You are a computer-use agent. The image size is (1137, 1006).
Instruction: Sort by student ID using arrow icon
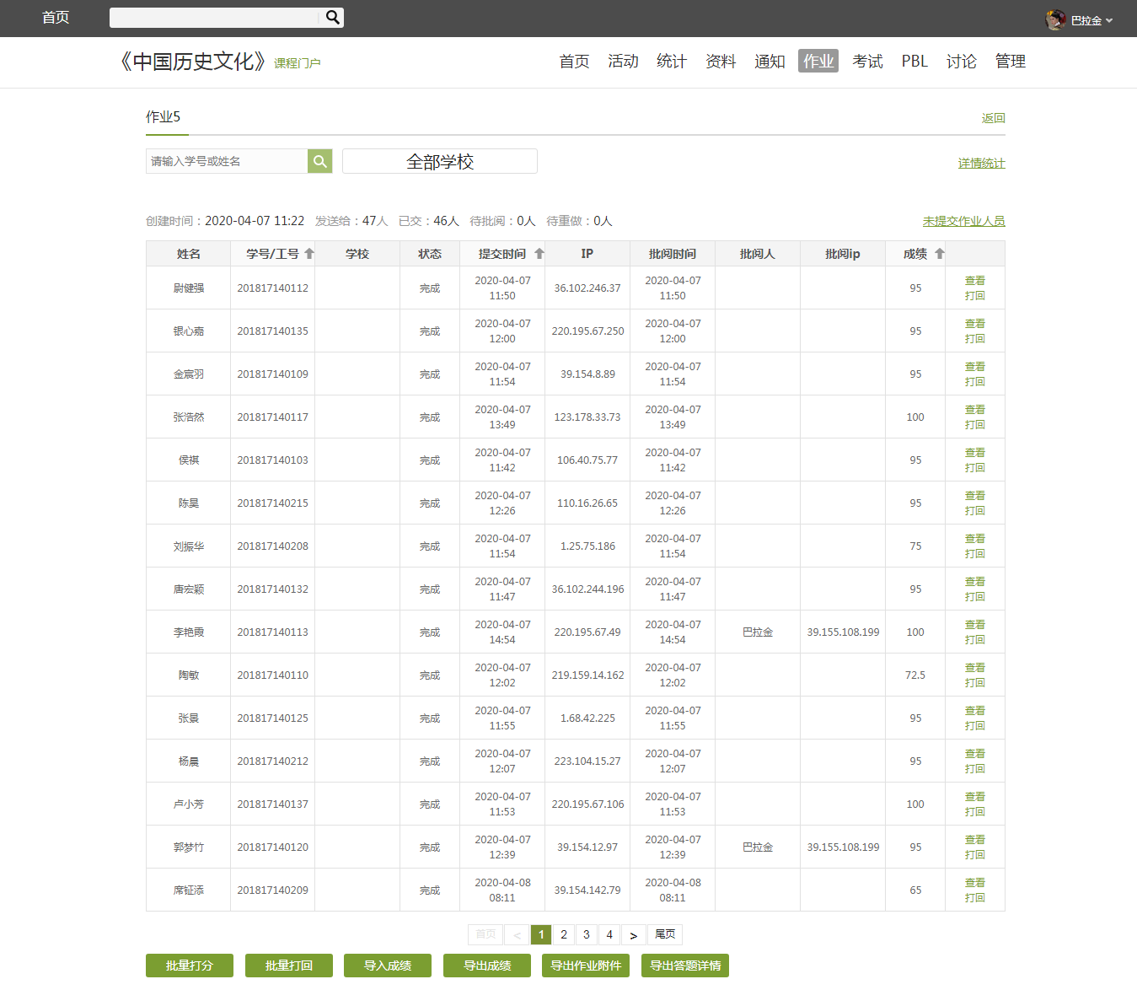coord(309,254)
